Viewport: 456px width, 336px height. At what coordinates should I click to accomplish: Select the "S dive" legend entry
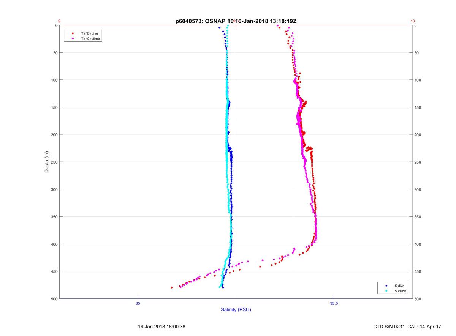click(x=399, y=286)
